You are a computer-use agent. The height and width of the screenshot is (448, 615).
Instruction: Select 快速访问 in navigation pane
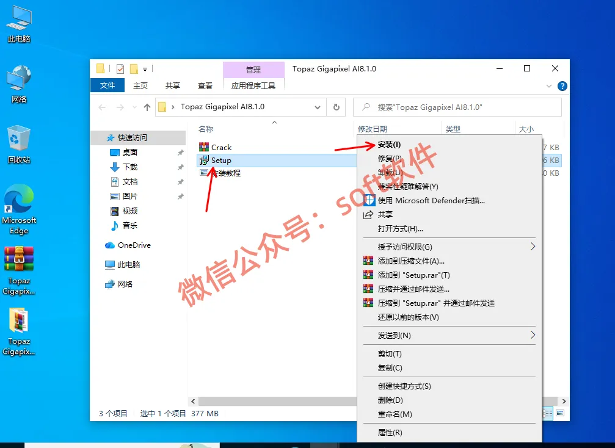click(139, 138)
